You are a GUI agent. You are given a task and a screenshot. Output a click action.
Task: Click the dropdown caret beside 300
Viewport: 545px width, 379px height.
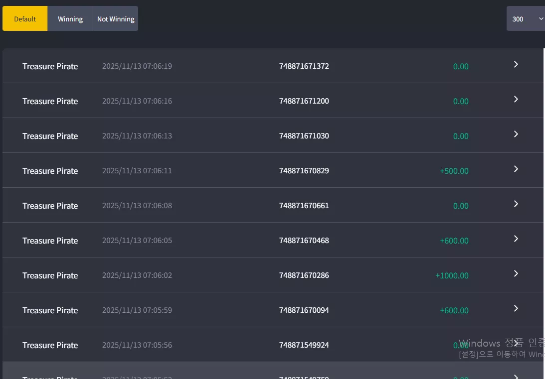[x=541, y=19]
